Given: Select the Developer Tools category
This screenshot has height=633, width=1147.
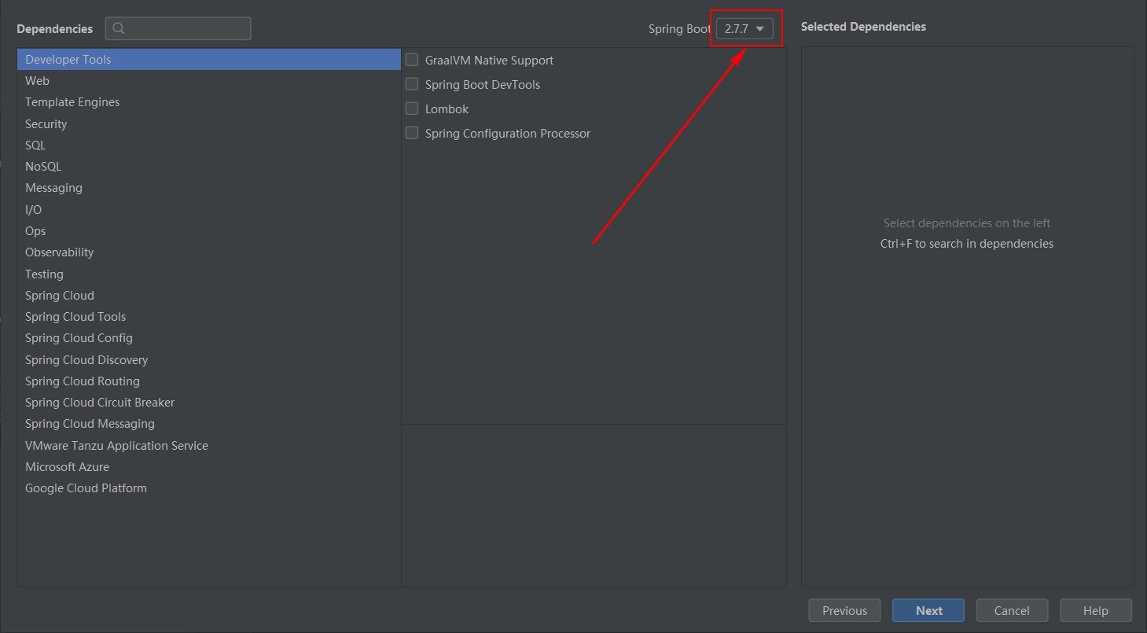Looking at the screenshot, I should tap(209, 60).
